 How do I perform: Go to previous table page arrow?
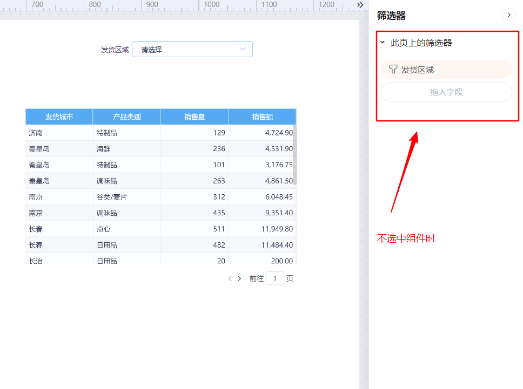pos(230,278)
